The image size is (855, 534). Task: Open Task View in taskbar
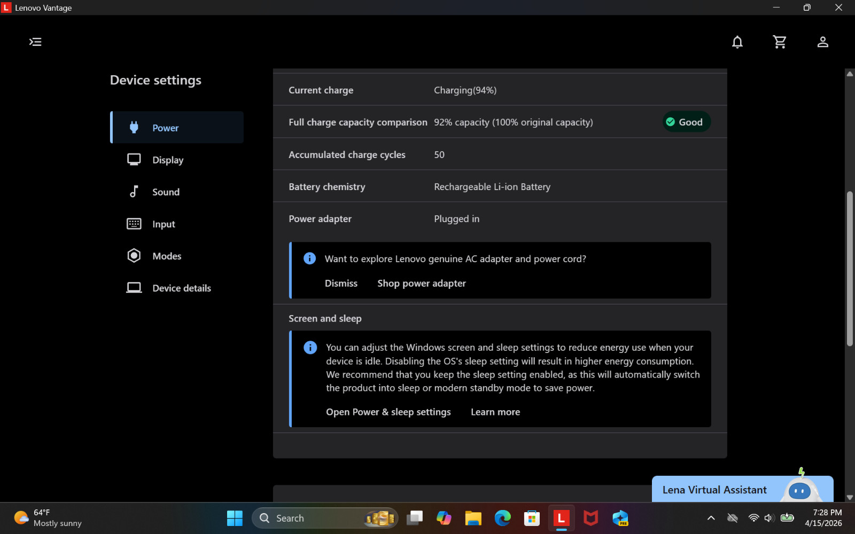click(415, 518)
